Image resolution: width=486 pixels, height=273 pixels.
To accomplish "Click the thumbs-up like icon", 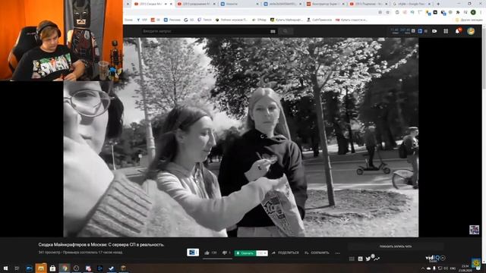I will [207, 253].
